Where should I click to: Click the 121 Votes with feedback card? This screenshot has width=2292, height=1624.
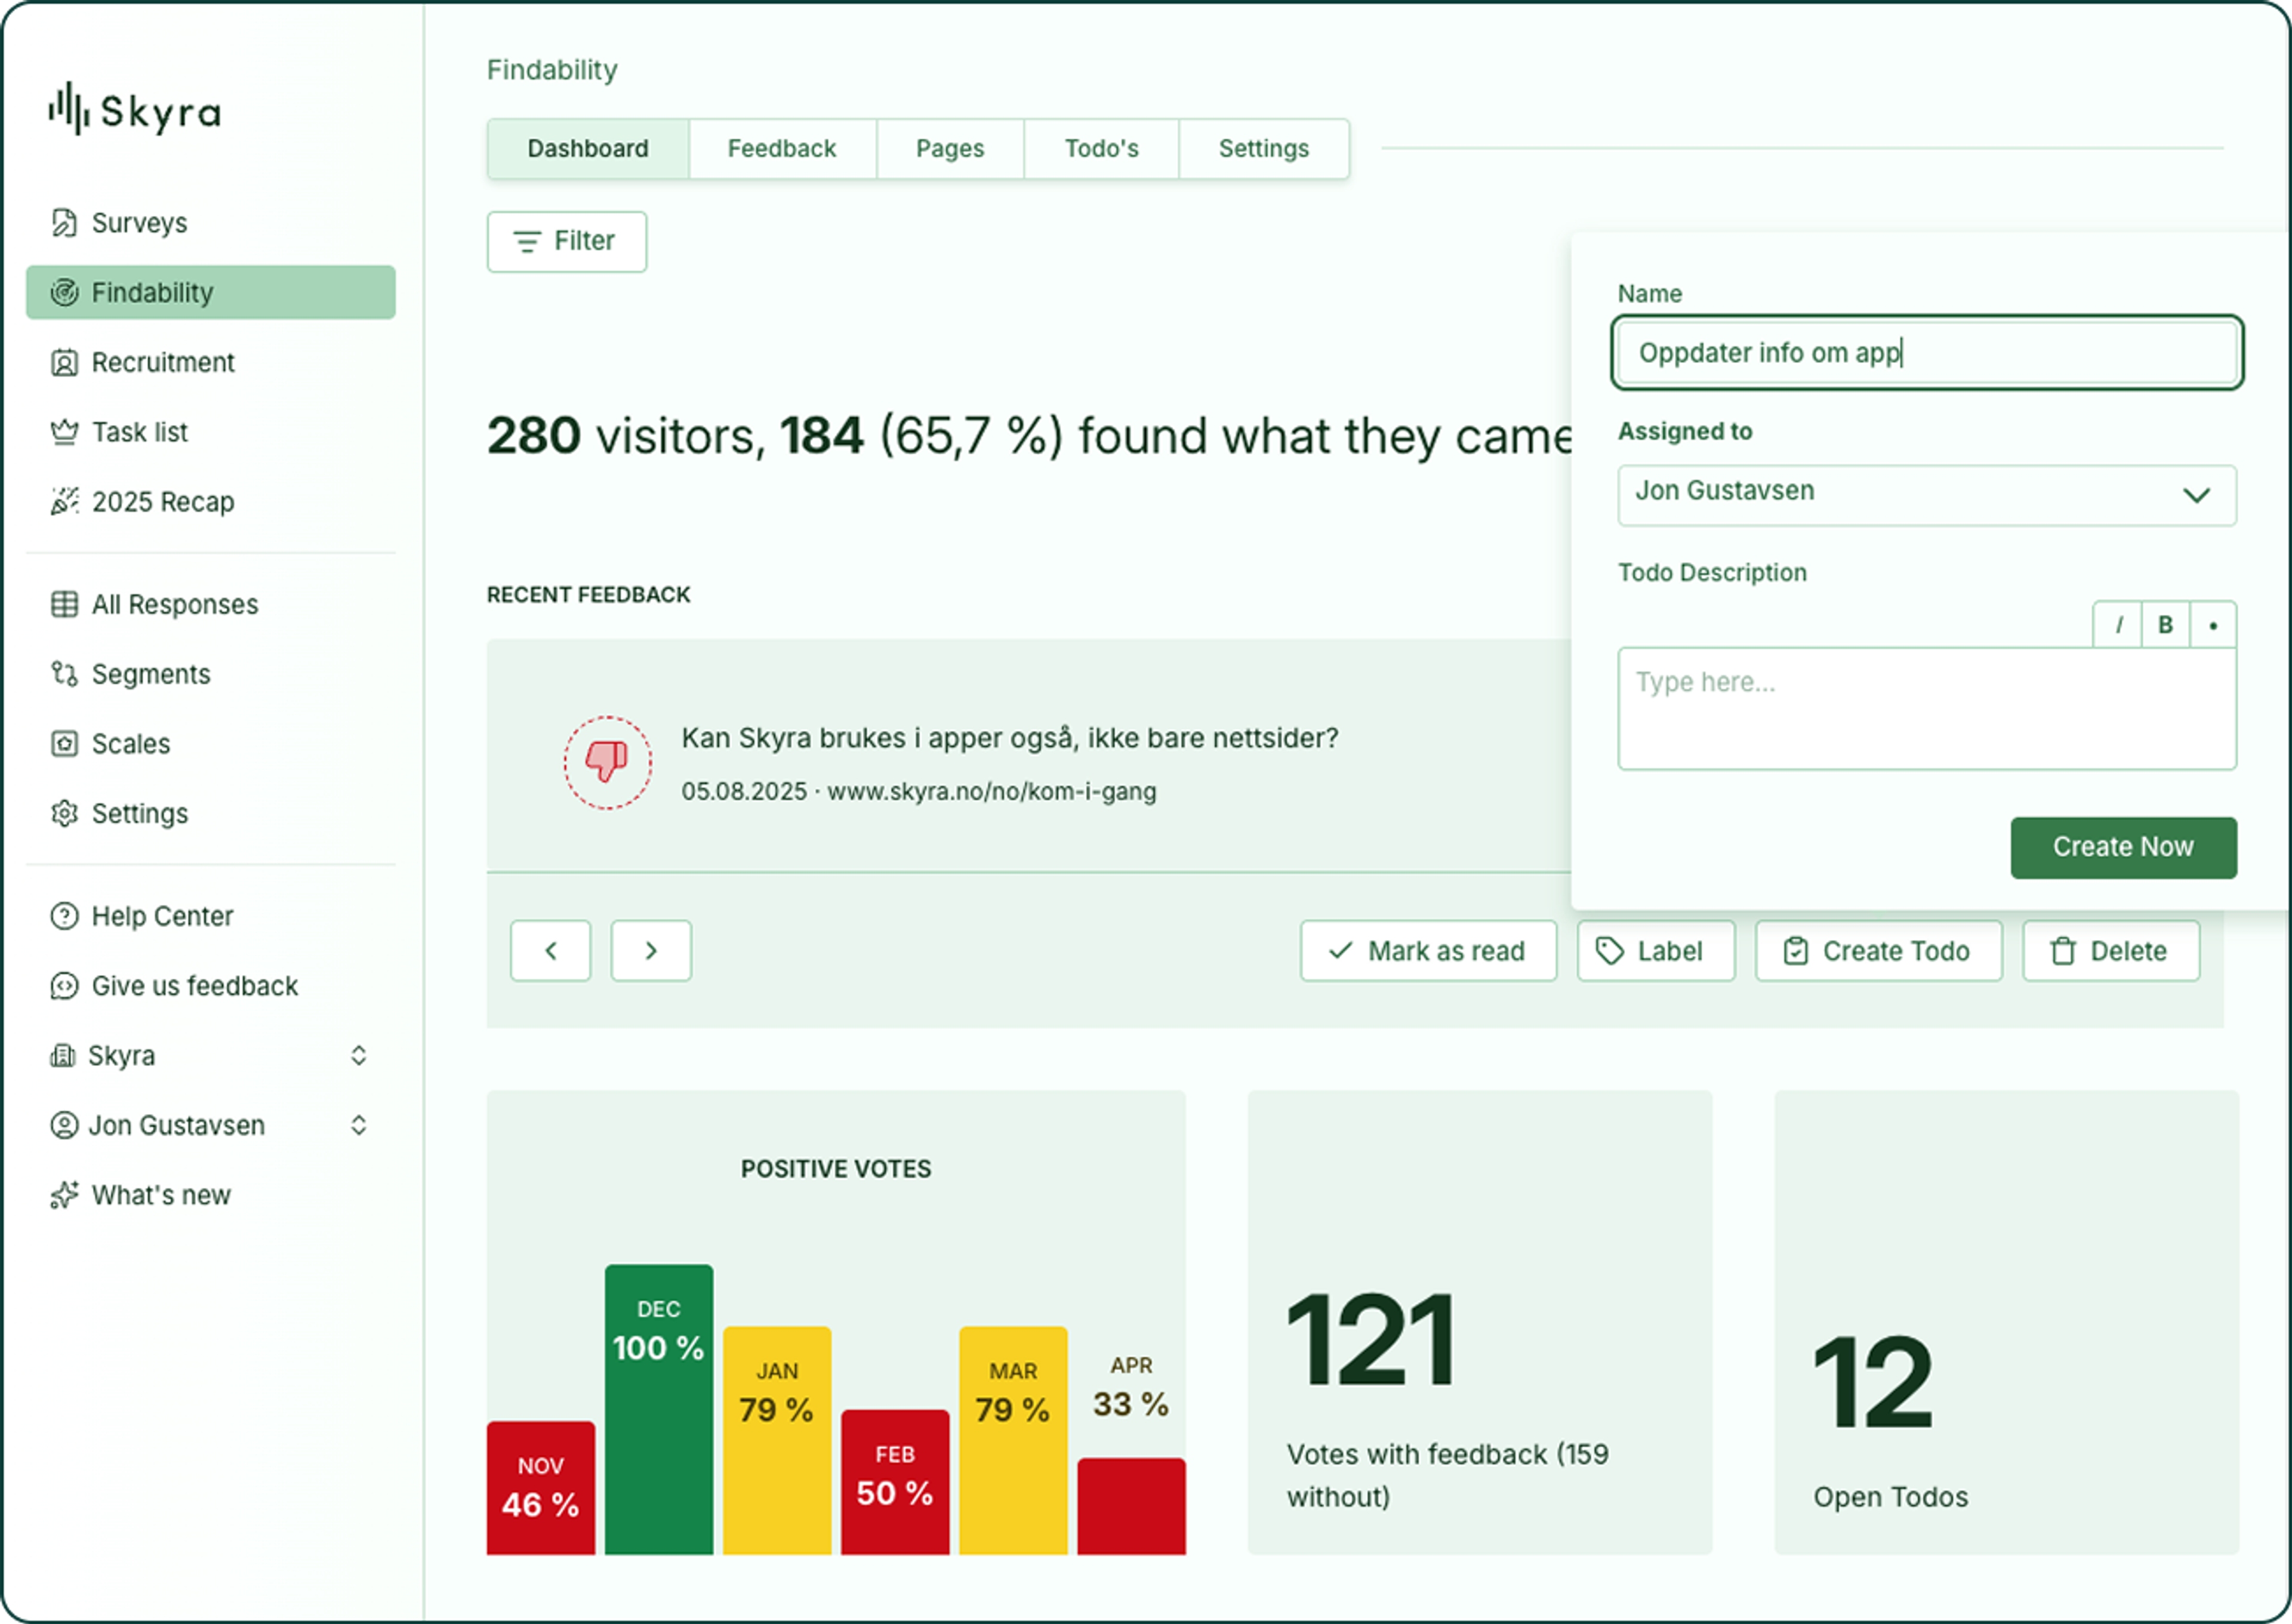point(1480,1323)
